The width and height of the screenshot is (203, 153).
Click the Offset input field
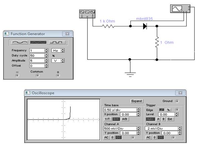coord(37,66)
